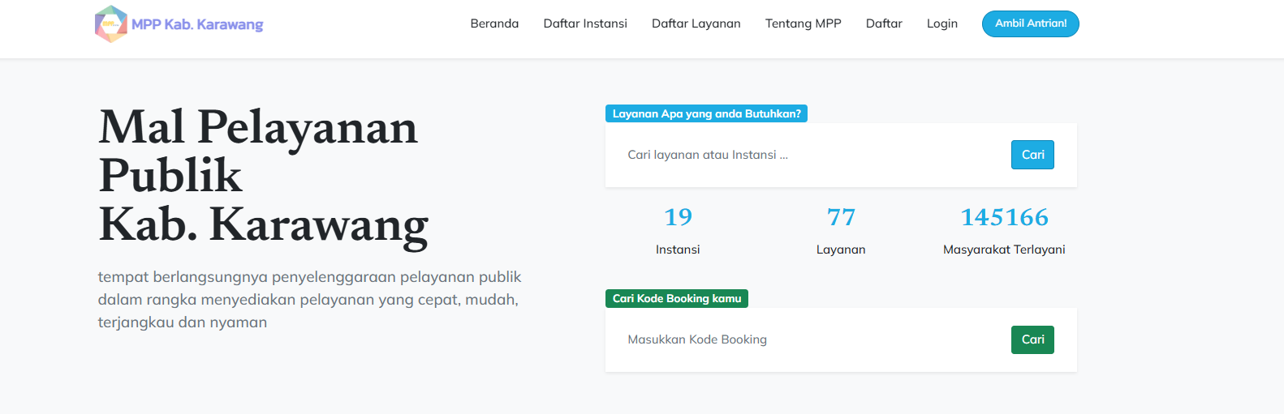Open the MPP Kab. Karawang brand link
Screen dimensions: 1284x414
pos(179,24)
